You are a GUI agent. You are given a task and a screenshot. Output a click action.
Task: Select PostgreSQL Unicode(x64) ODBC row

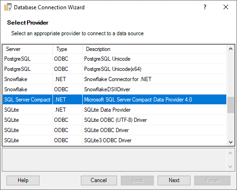tap(114, 69)
